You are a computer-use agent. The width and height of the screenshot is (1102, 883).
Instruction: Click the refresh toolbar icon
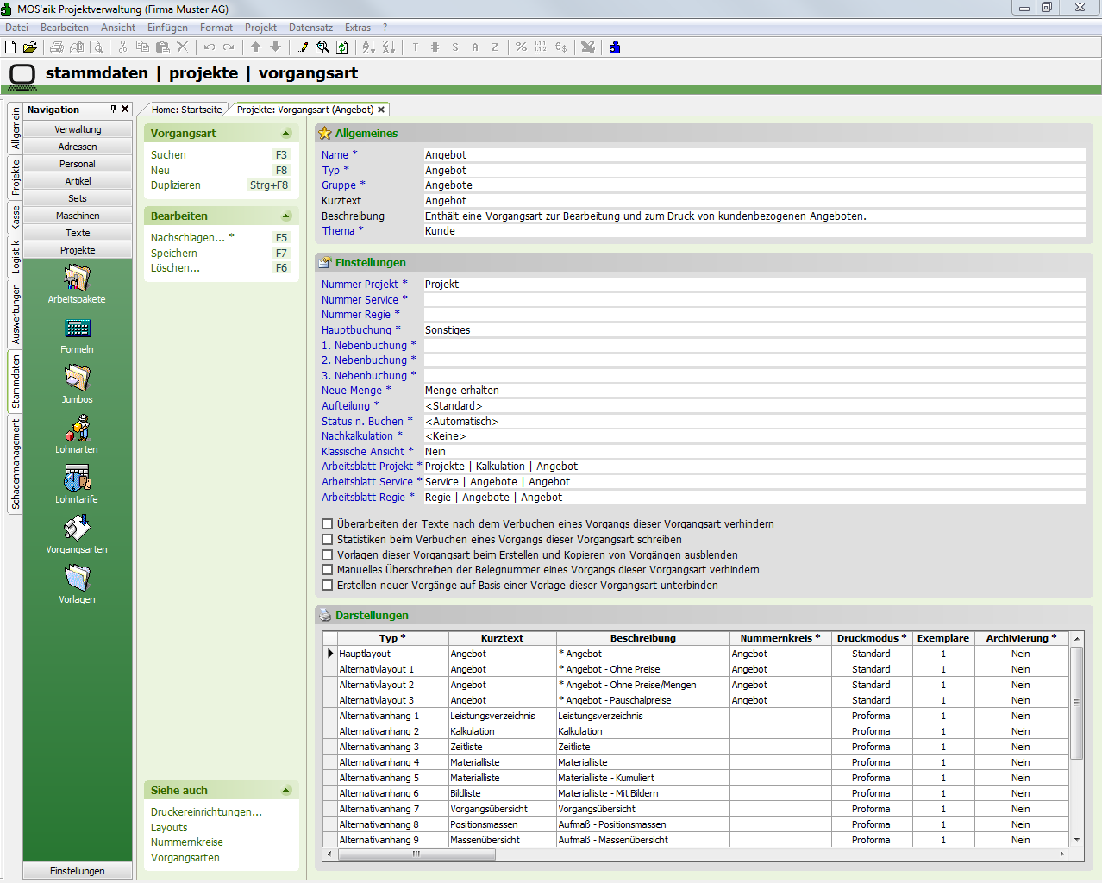click(x=342, y=47)
